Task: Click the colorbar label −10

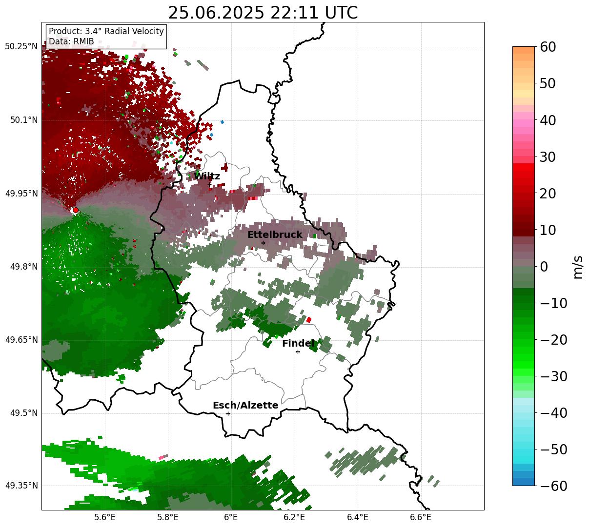Action: click(554, 303)
